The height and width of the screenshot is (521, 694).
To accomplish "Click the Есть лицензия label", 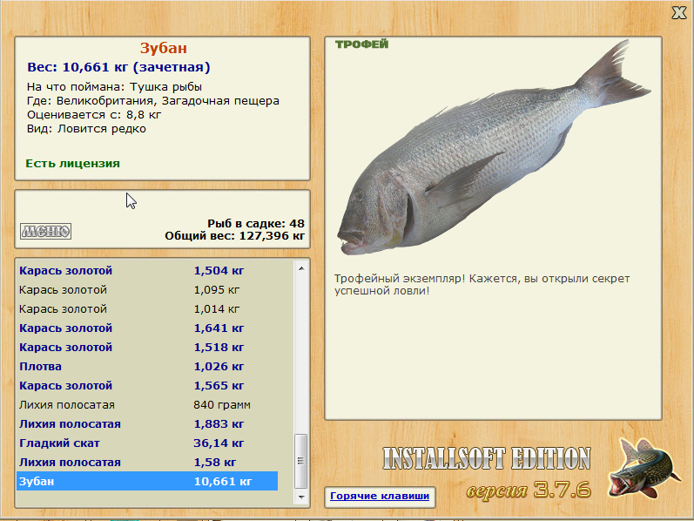I will tap(72, 164).
